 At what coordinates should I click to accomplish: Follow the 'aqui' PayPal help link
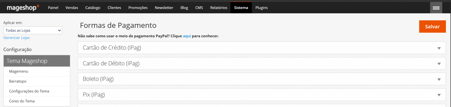coord(187,36)
